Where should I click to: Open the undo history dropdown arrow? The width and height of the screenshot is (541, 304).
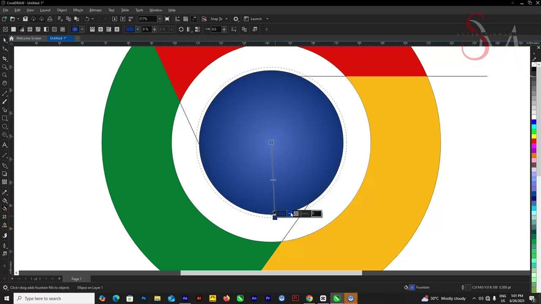pyautogui.click(x=93, y=19)
